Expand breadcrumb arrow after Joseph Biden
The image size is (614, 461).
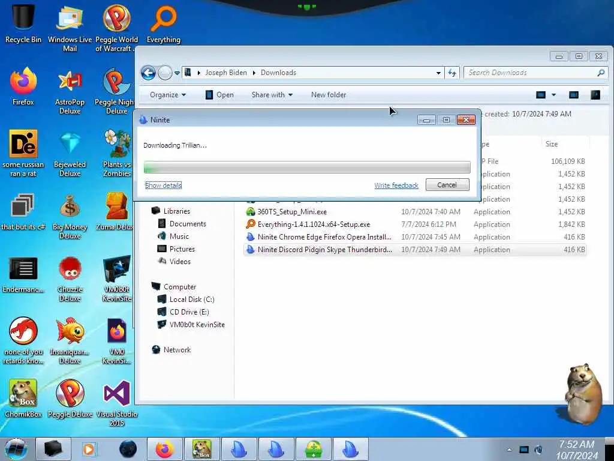point(254,73)
